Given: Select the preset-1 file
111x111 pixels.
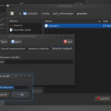Looking at the screenshot, I should (77, 26).
